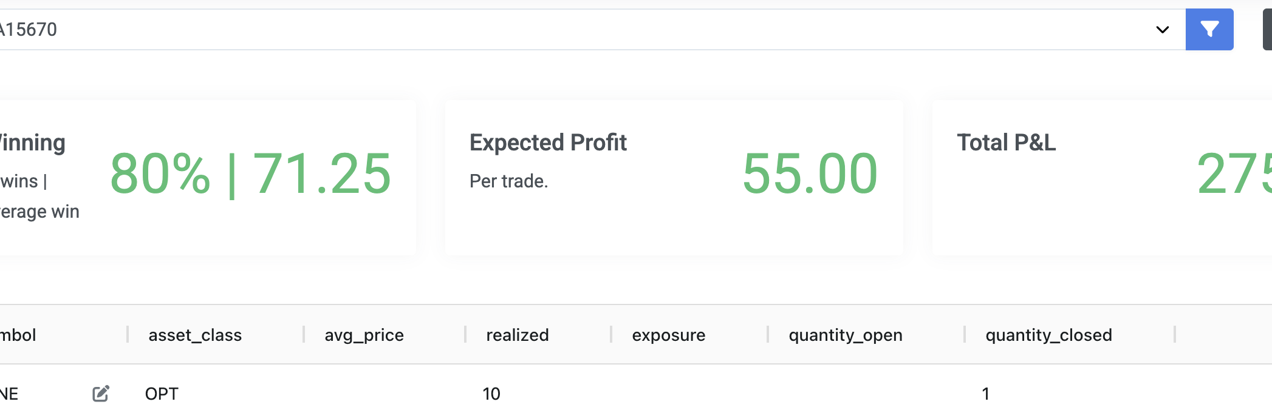1272x410 pixels.
Task: Click the edit pencil icon in first row
Action: (101, 394)
